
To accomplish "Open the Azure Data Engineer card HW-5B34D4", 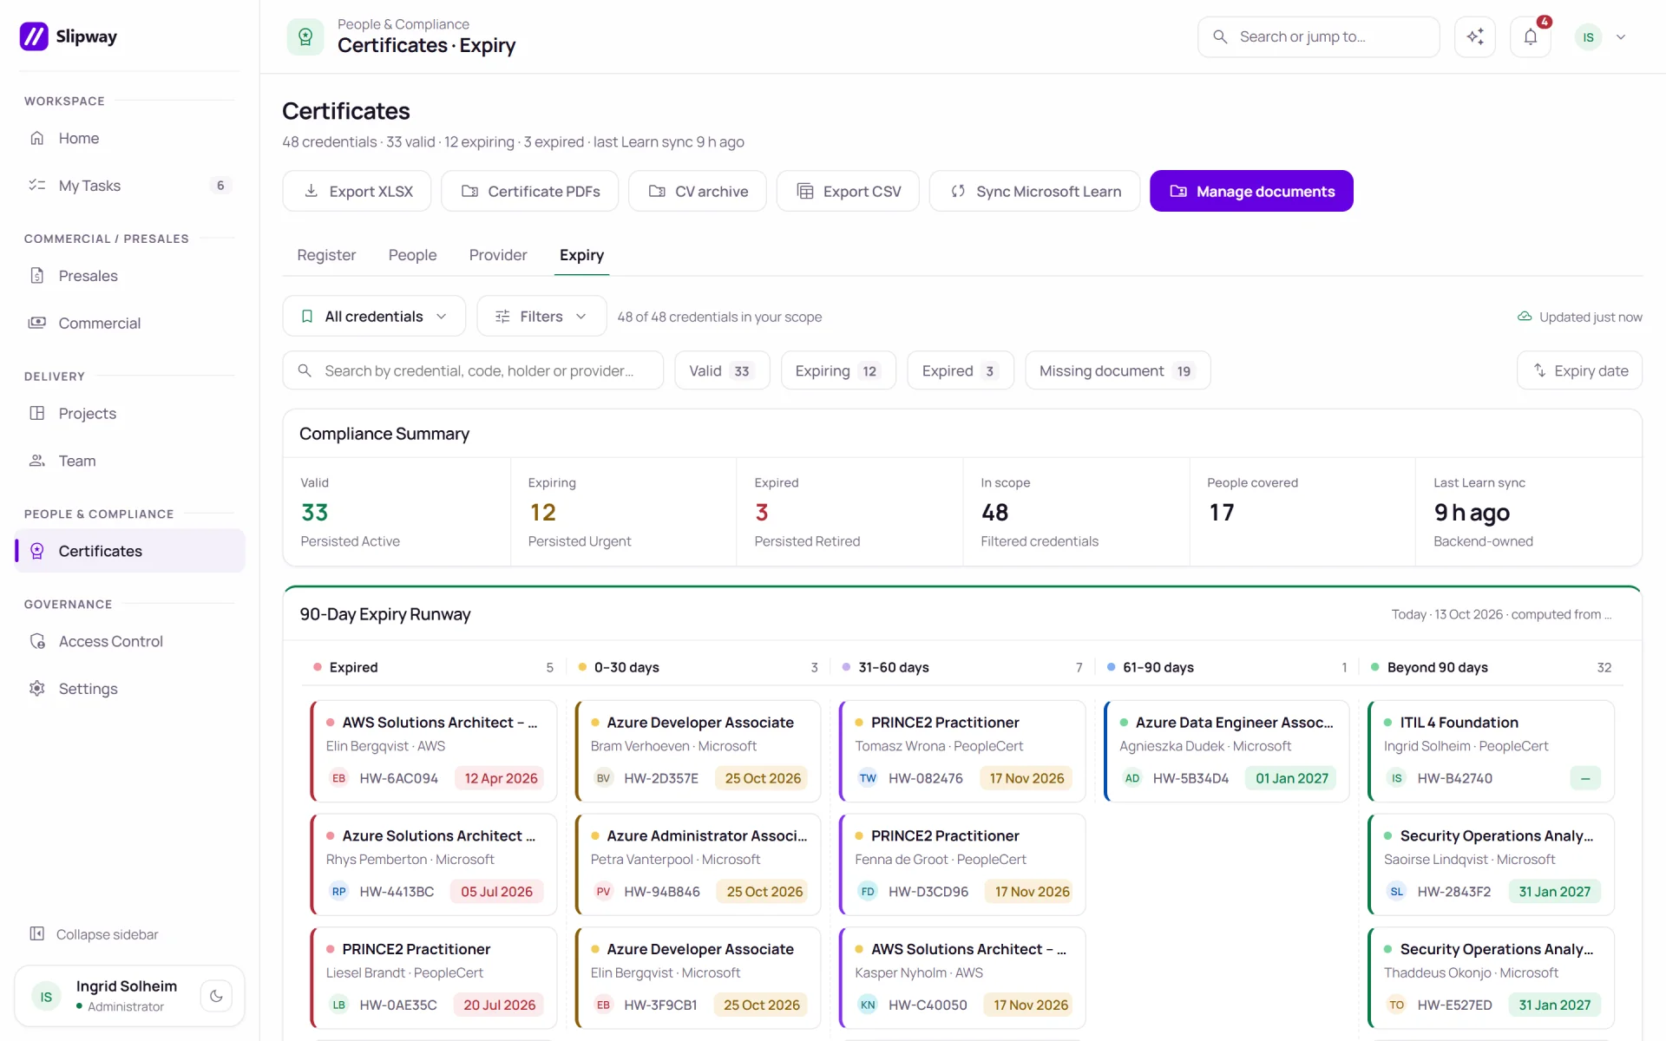I will click(x=1226, y=750).
